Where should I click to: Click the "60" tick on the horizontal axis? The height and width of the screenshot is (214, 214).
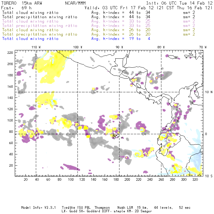(48, 180)
